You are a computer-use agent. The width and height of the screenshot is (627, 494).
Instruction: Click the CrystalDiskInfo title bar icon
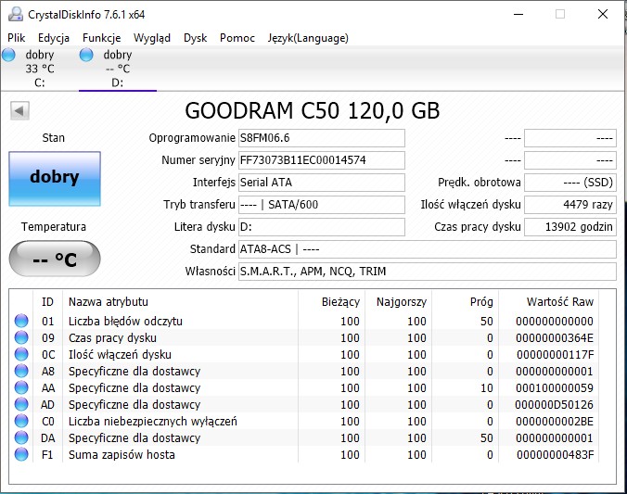coord(16,15)
